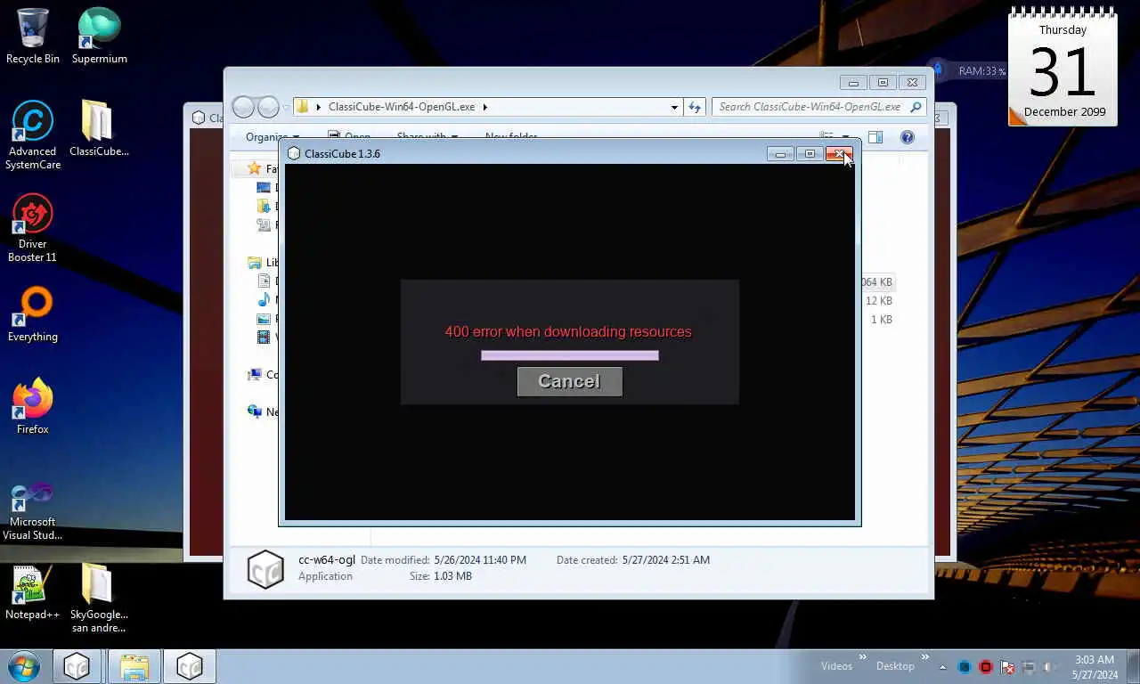Image resolution: width=1140 pixels, height=684 pixels.
Task: Open Advanced SystemCare desktop shortcut
Action: 33,135
